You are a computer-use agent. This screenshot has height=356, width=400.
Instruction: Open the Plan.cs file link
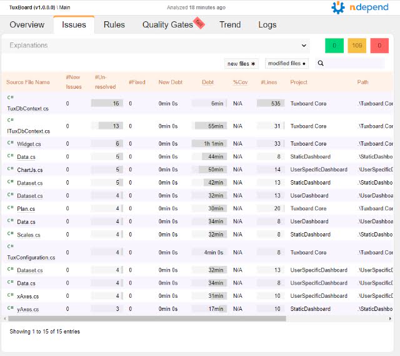tap(26, 209)
